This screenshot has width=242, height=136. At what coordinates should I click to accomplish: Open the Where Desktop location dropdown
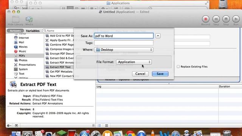click(124, 49)
